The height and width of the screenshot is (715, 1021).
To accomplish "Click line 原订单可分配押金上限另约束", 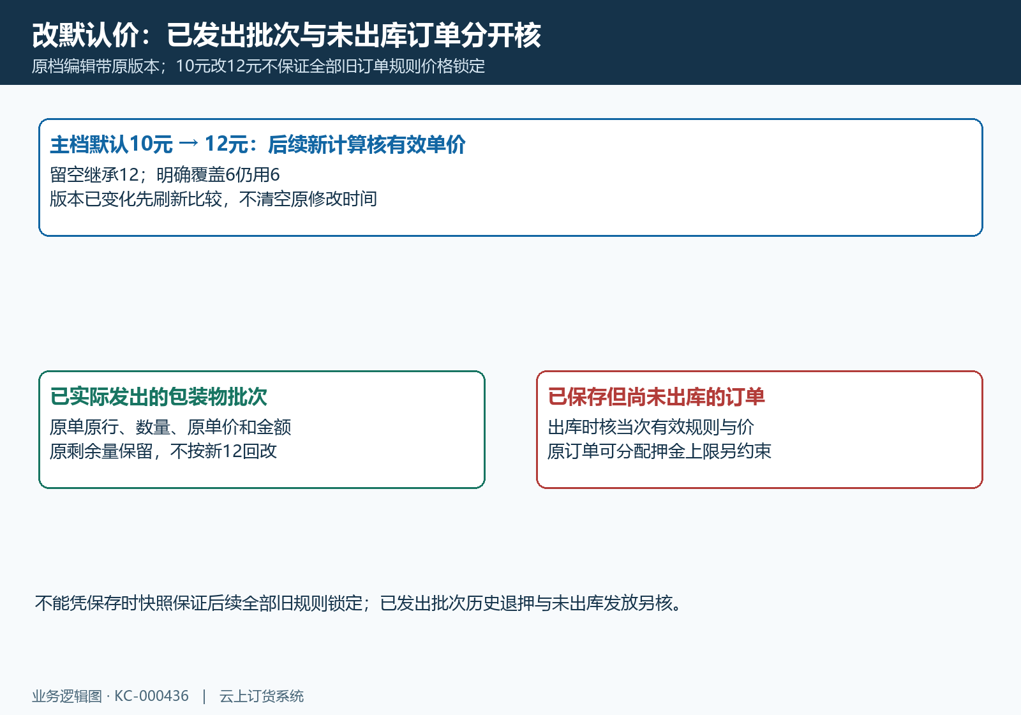I will [x=659, y=451].
